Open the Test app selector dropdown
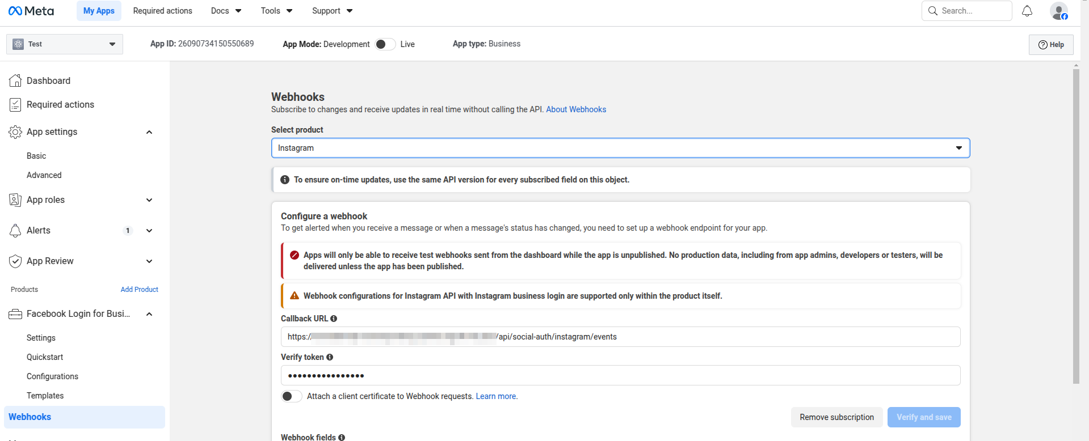1089x441 pixels. 65,44
